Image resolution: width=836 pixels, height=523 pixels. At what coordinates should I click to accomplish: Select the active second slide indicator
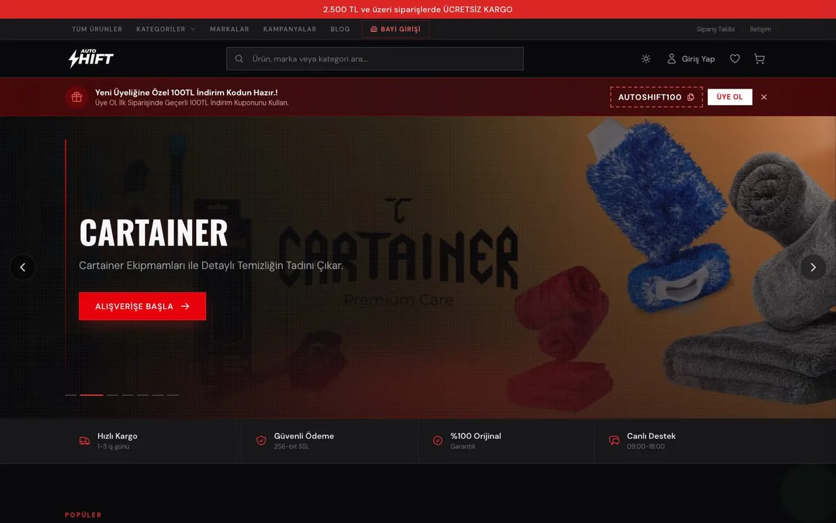coord(91,395)
